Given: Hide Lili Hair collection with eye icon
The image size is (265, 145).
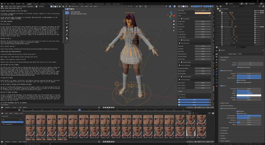Looking at the screenshot, I should pos(259,13).
